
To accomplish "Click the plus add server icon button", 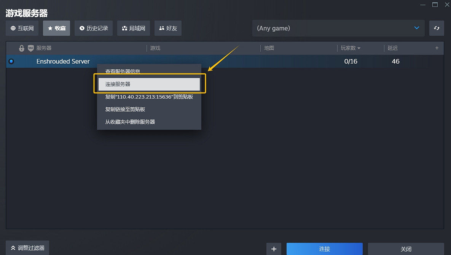I will pos(274,249).
